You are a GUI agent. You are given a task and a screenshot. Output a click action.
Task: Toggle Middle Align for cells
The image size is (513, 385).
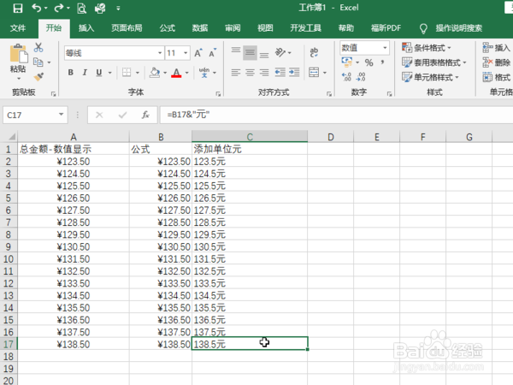pyautogui.click(x=250, y=52)
